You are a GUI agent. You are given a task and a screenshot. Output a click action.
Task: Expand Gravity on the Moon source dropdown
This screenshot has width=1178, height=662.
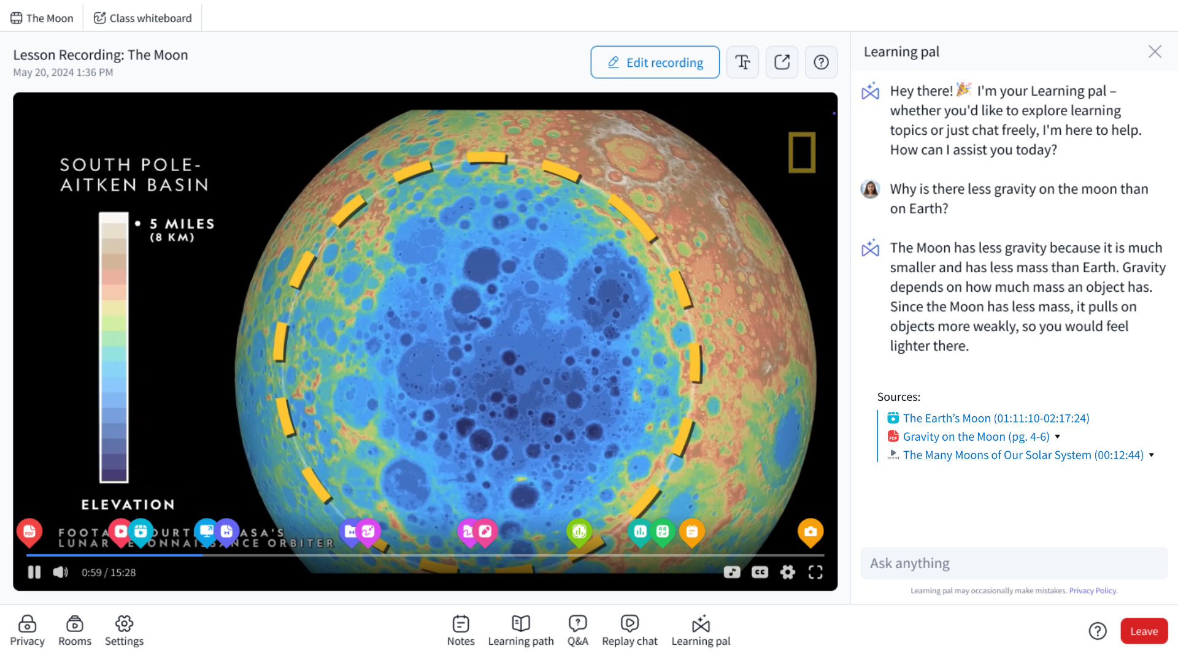click(x=1058, y=436)
